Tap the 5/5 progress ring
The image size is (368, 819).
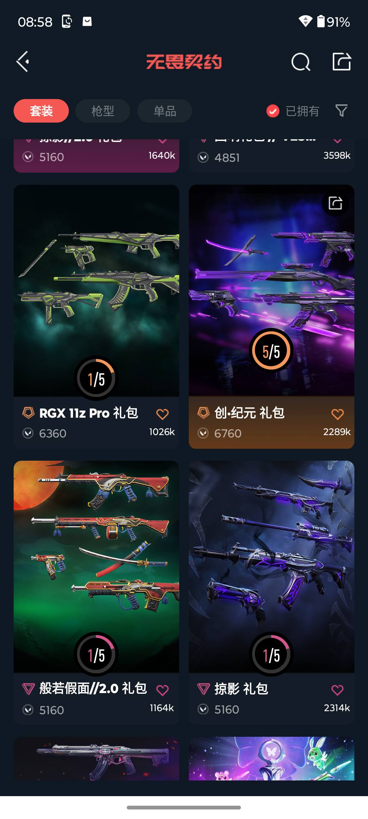(x=271, y=350)
